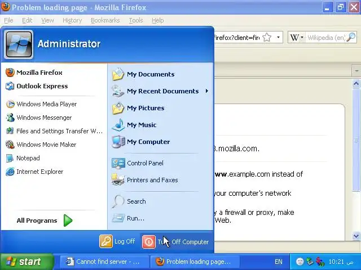Open Files and Settings Transfer Wizard
Viewport: 361px width, 270px height.
[54, 131]
